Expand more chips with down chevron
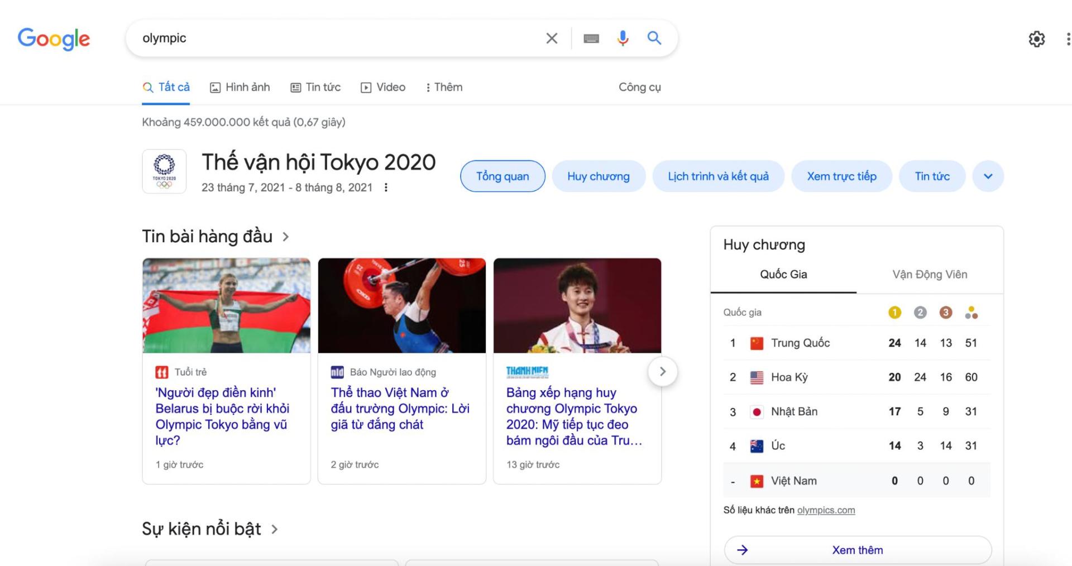The image size is (1072, 566). 988,176
